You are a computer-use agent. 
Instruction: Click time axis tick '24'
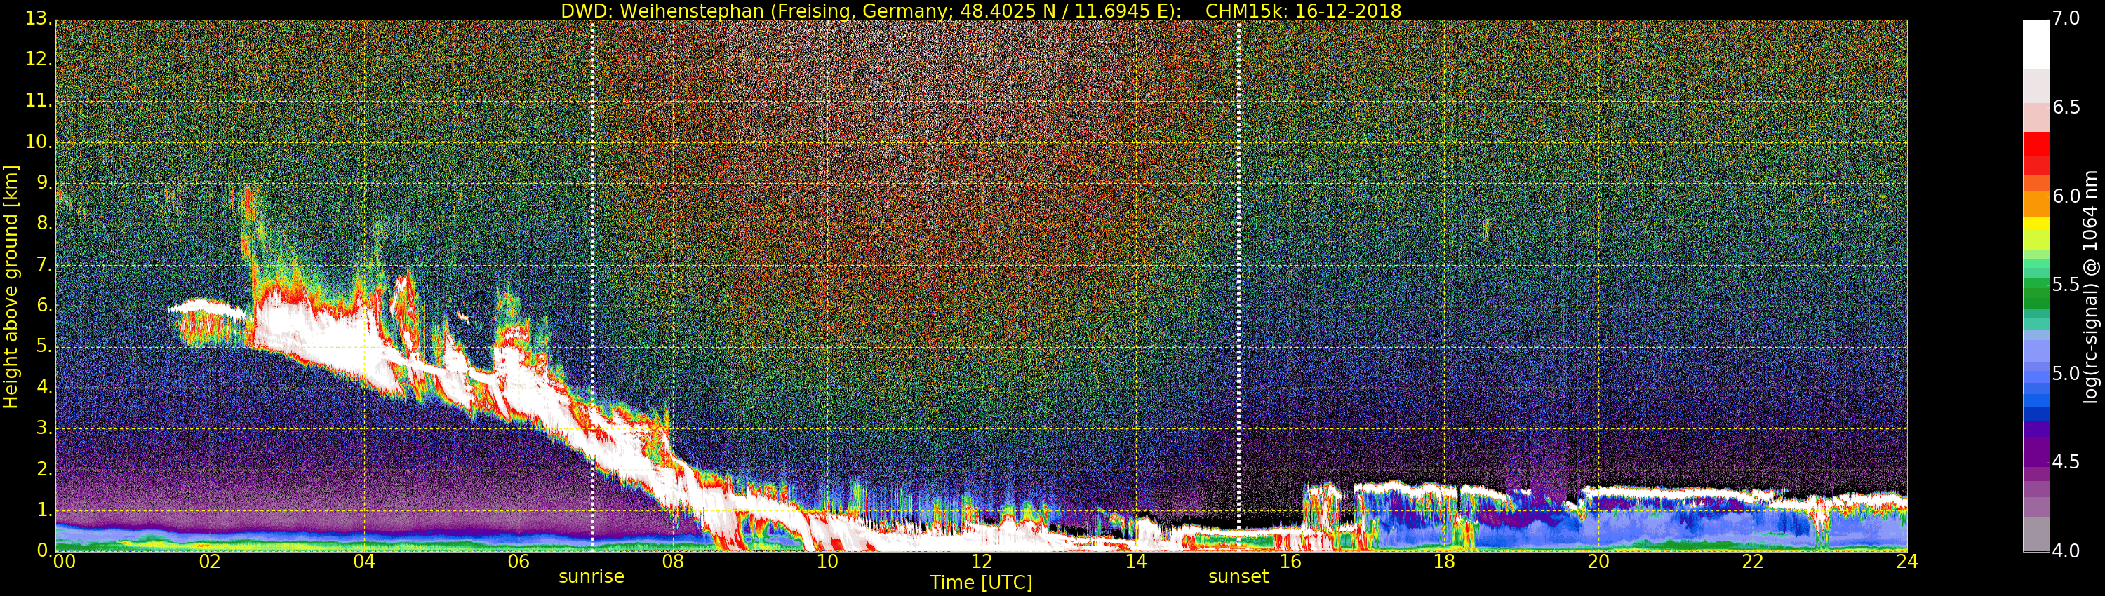coord(1906,562)
